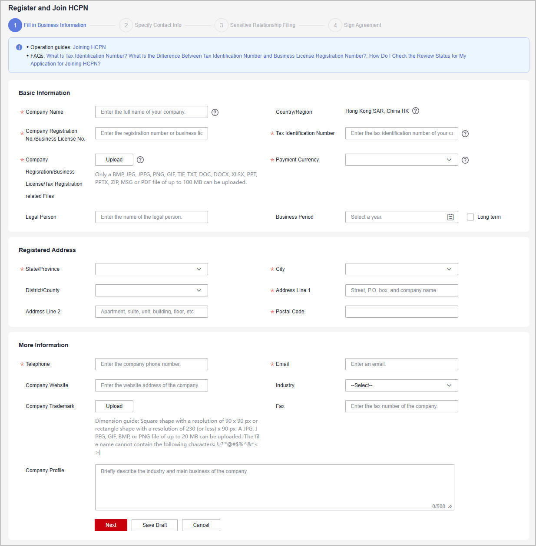
Task: Click the 'More Information' section heading
Action: [x=43, y=345]
